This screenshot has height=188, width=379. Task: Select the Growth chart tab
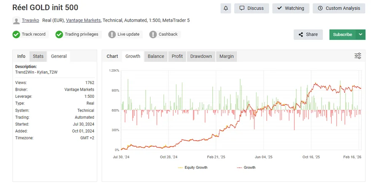click(x=133, y=56)
